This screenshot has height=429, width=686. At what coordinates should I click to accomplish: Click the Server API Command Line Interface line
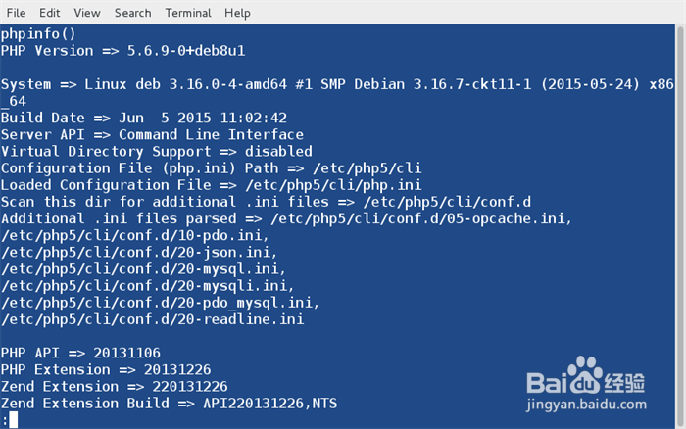click(152, 134)
